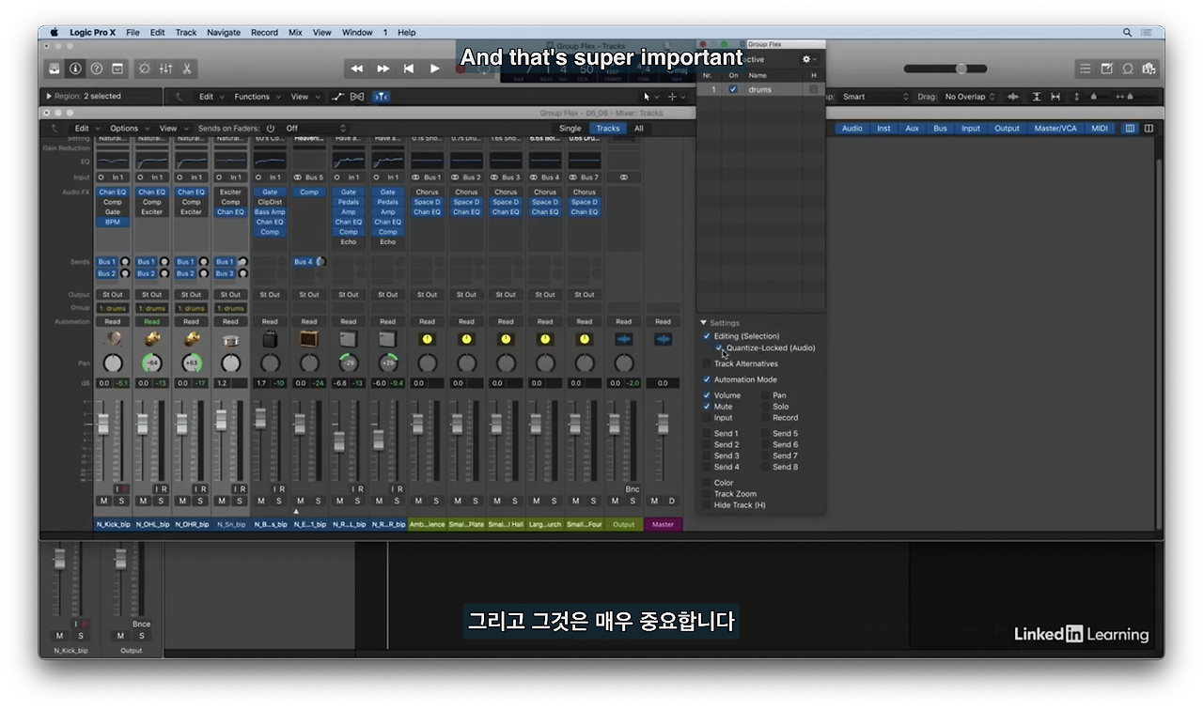The height and width of the screenshot is (710, 1203).
Task: Toggle Inst channel filter button
Action: pyautogui.click(x=883, y=129)
